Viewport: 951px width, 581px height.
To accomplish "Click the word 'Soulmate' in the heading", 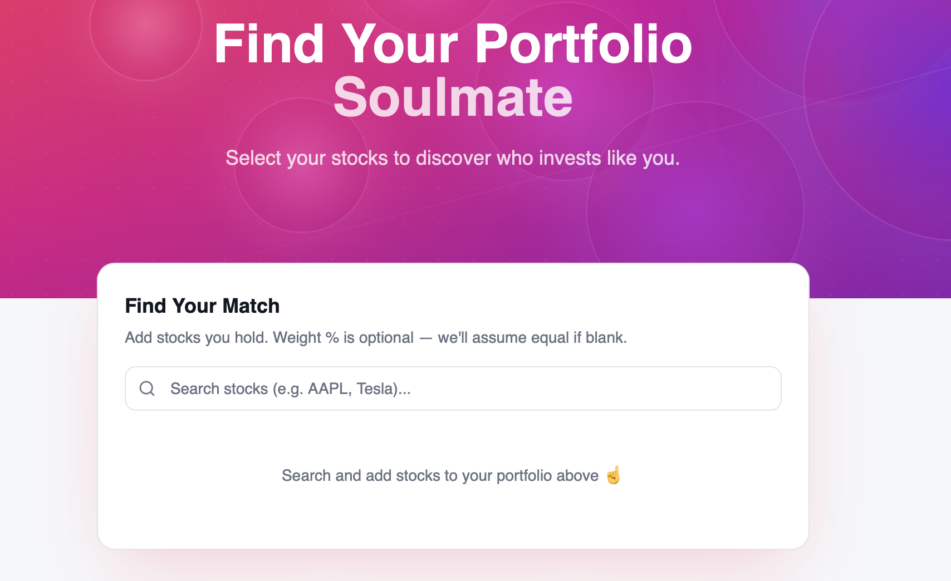I will [454, 98].
